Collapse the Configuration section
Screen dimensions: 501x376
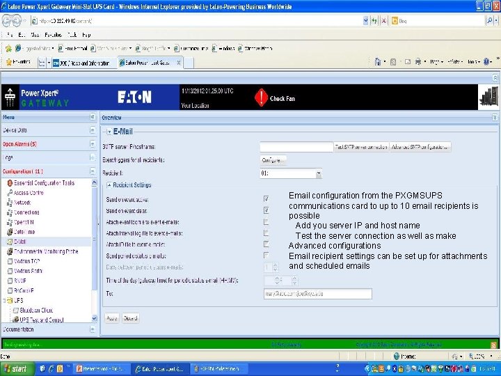[x=93, y=171]
